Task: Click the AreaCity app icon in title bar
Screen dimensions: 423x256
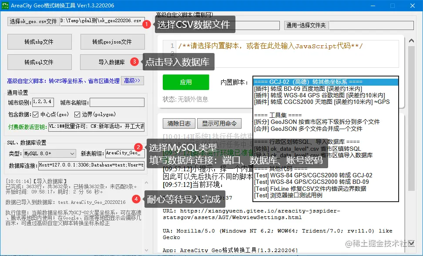Action: pyautogui.click(x=6, y=5)
